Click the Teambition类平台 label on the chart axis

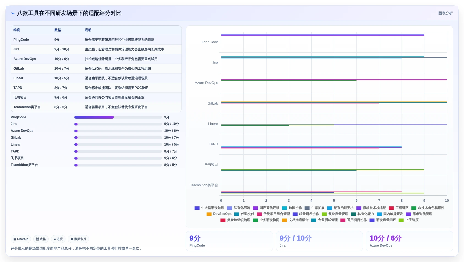click(x=204, y=185)
